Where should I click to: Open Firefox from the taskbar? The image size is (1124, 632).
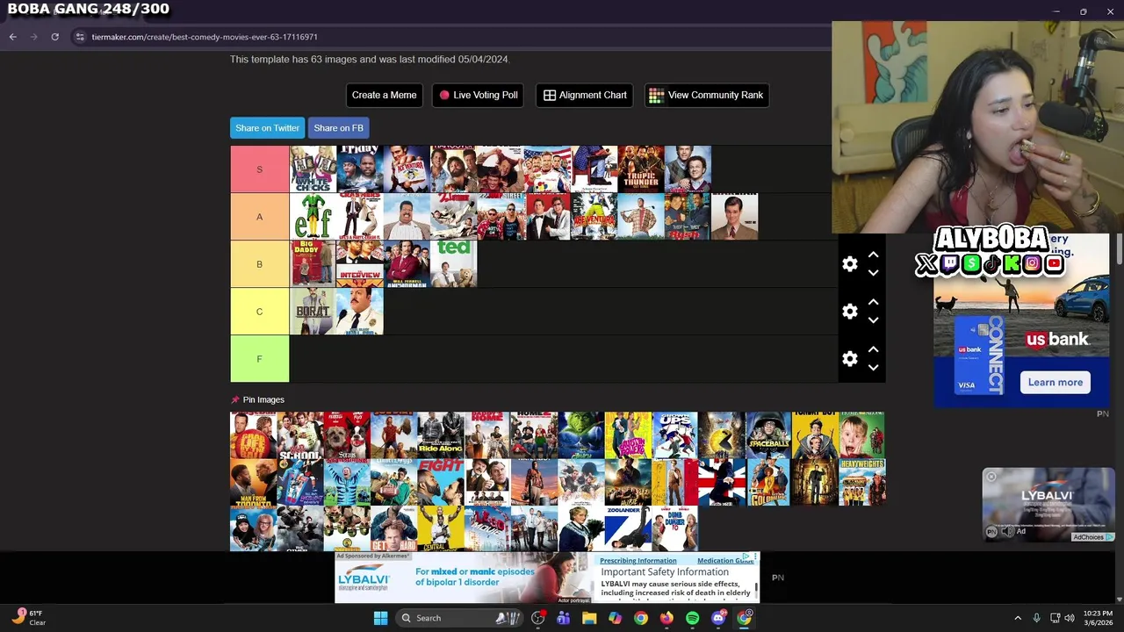[666, 618]
